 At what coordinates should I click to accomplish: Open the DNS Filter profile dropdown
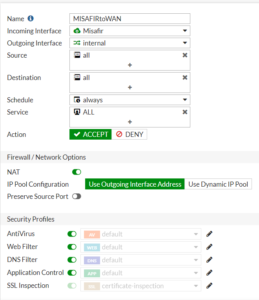click(x=141, y=260)
